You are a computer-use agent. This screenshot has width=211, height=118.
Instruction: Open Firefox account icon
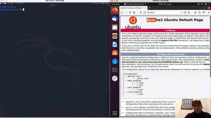click(x=204, y=12)
